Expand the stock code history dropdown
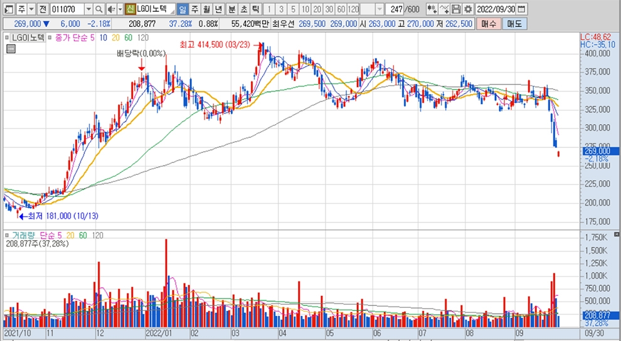The image size is (621, 341). click(88, 9)
